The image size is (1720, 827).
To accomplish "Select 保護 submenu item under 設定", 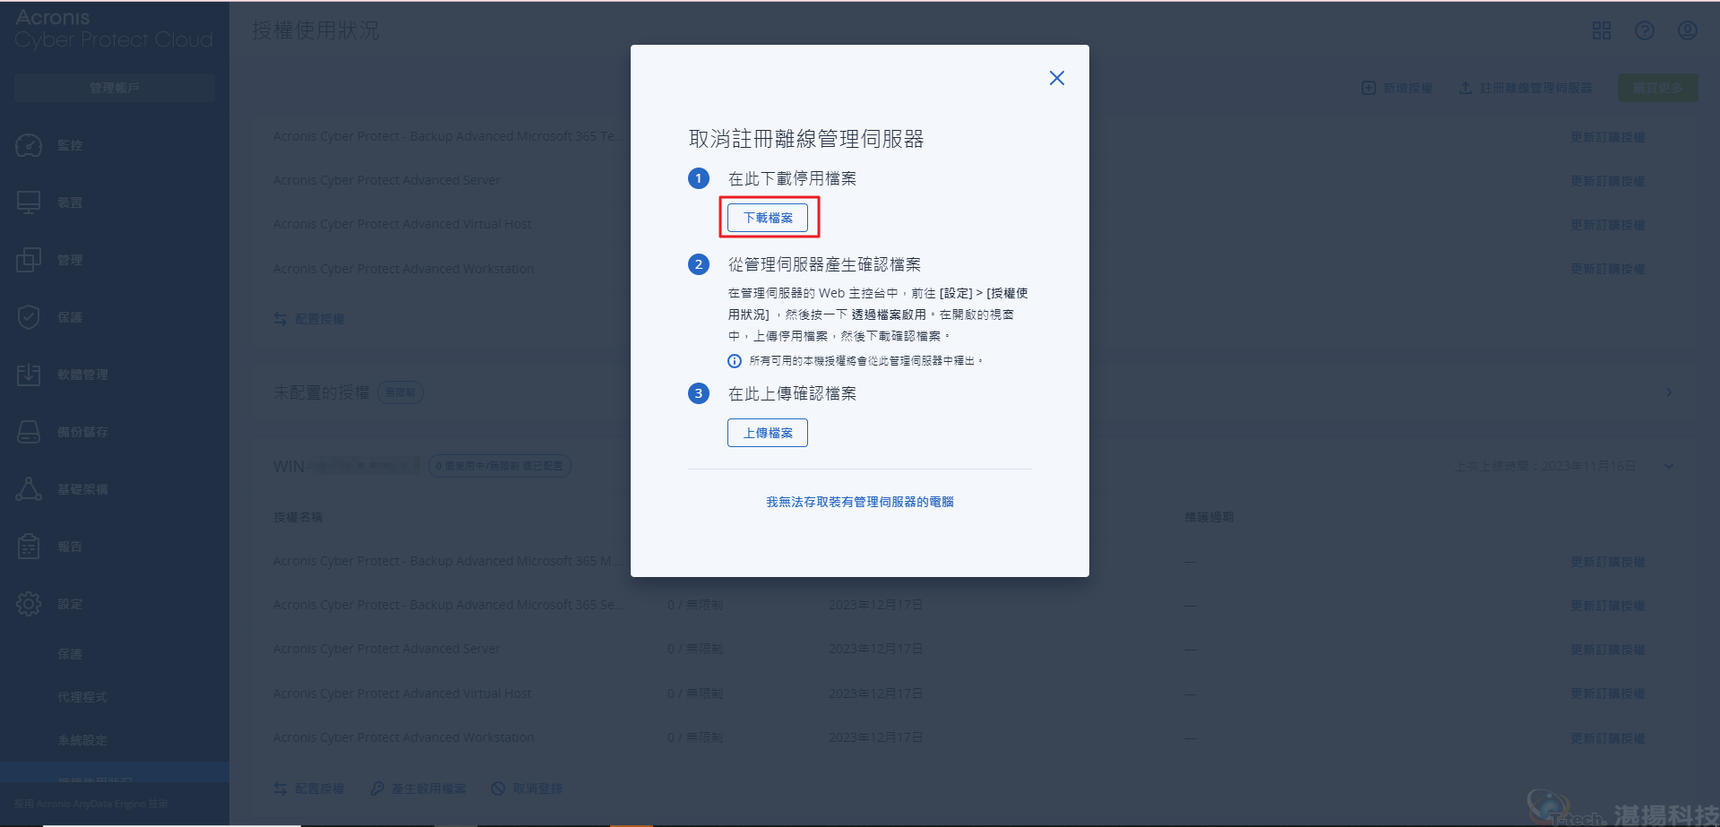I will [x=70, y=654].
